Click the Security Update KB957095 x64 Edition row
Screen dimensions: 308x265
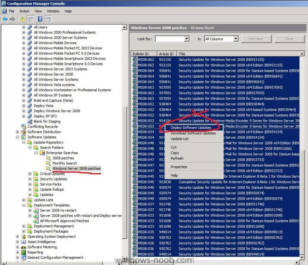(x=215, y=87)
